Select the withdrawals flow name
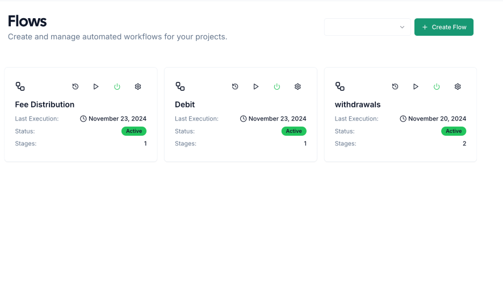This screenshot has height=284, width=503. (x=358, y=105)
